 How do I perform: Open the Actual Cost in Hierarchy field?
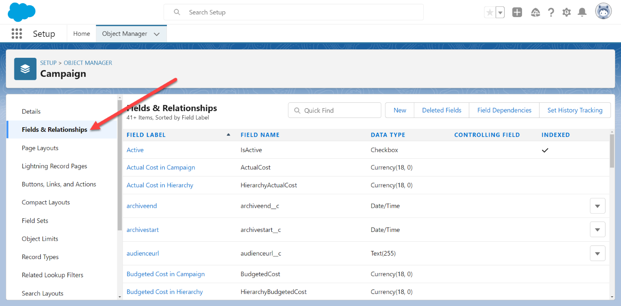pos(160,185)
